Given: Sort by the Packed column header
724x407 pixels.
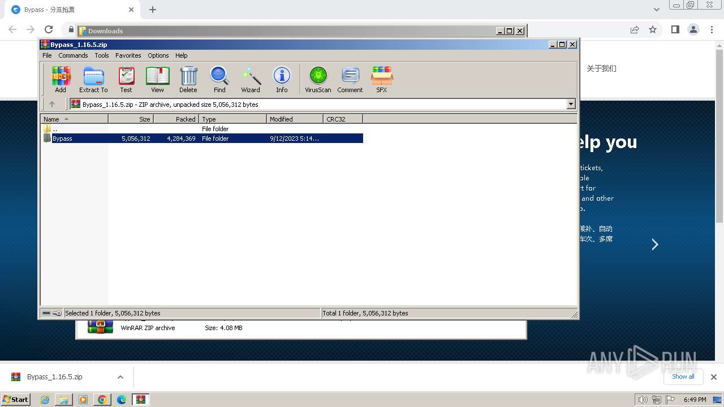Looking at the screenshot, I should (x=176, y=119).
